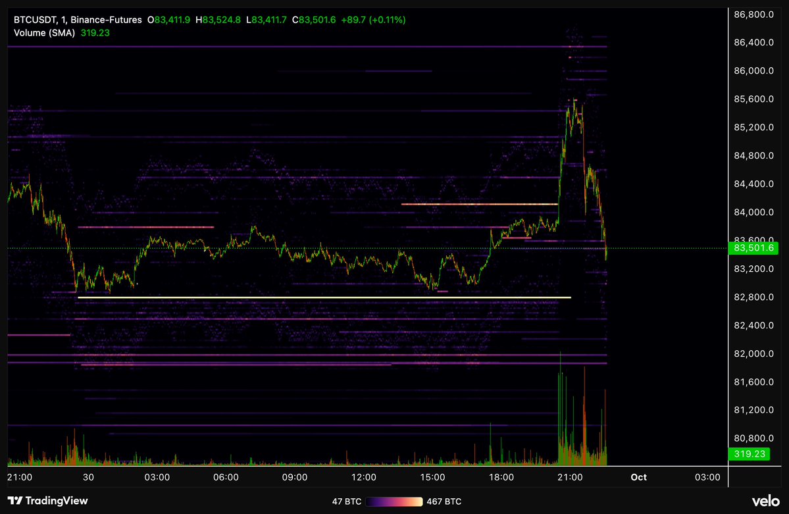Click the Volume (SMA) indicator label

pos(44,33)
